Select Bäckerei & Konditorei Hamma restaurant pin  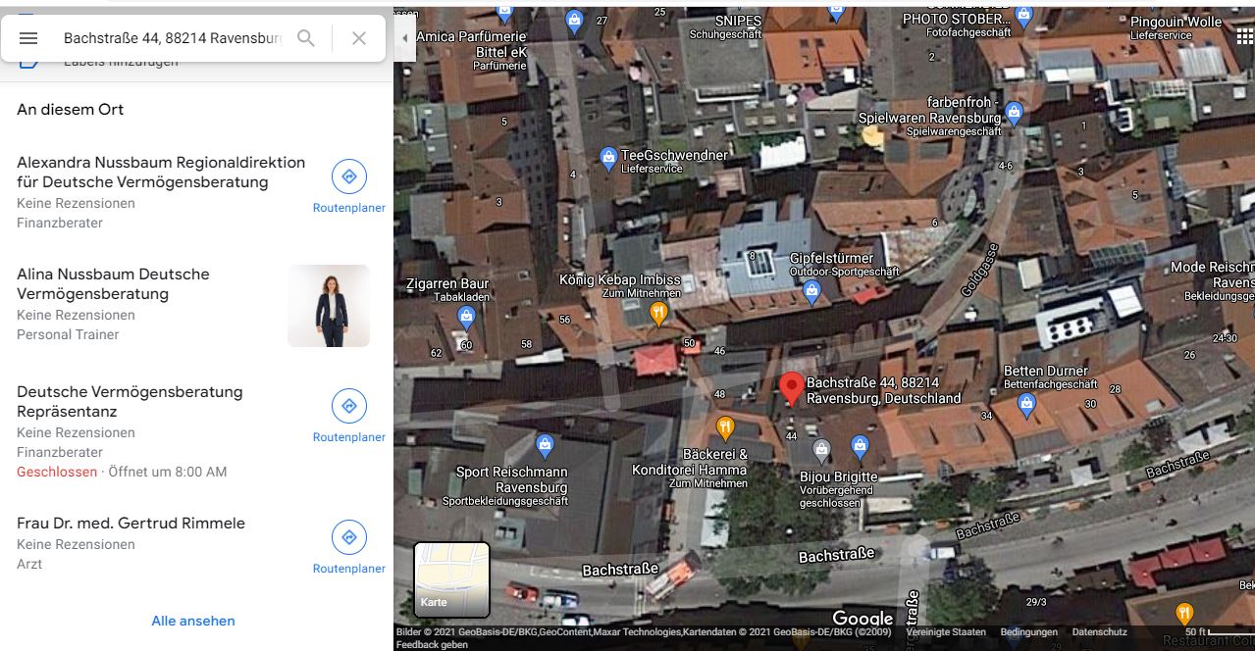pos(725,428)
